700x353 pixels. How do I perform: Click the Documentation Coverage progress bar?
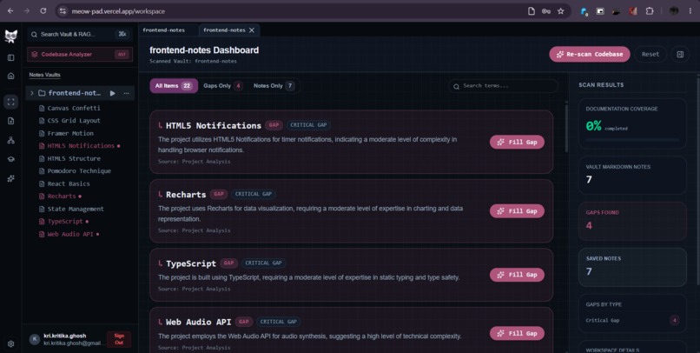[x=632, y=140]
